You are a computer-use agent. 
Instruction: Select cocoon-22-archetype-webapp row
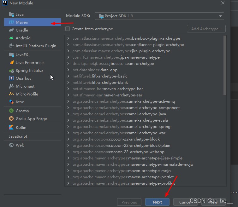[144, 152]
